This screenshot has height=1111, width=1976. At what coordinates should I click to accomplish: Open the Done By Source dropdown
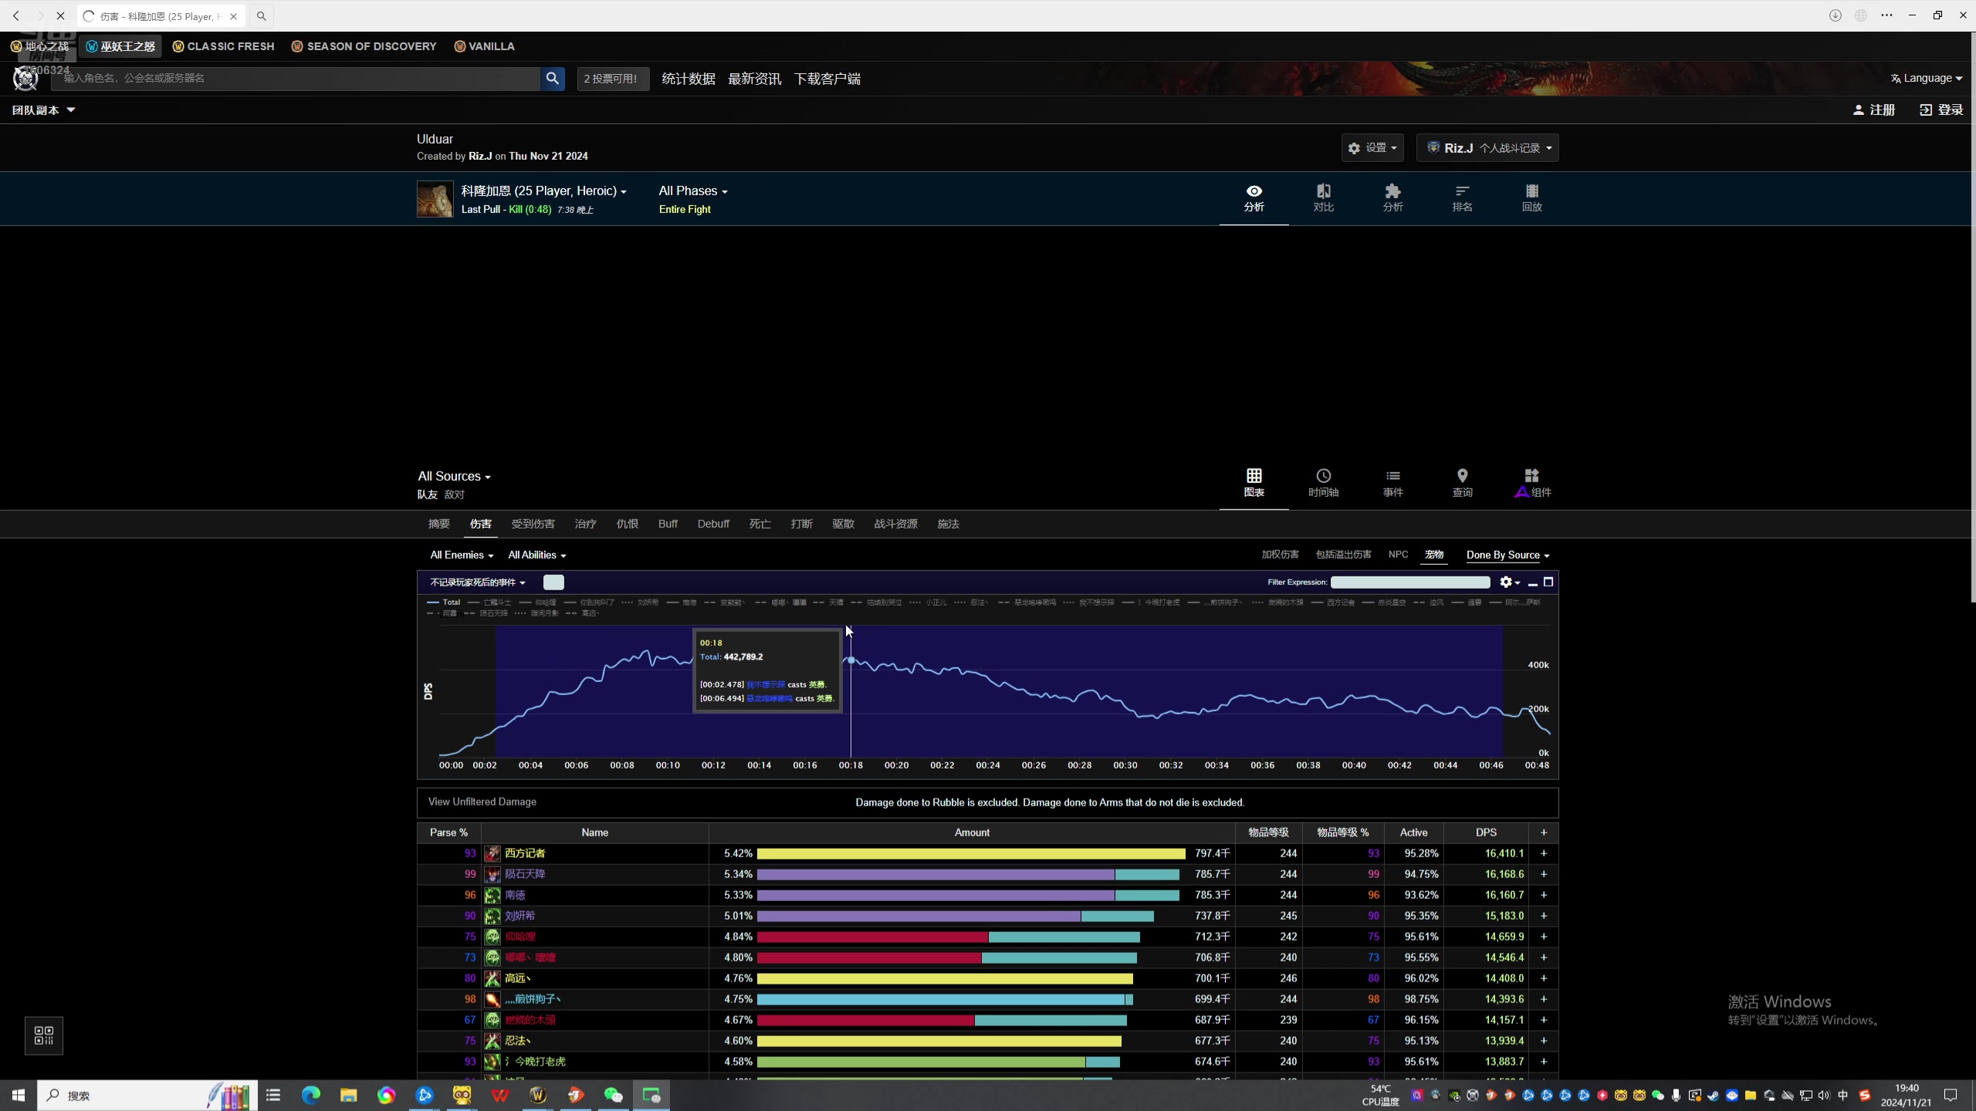pos(1507,555)
